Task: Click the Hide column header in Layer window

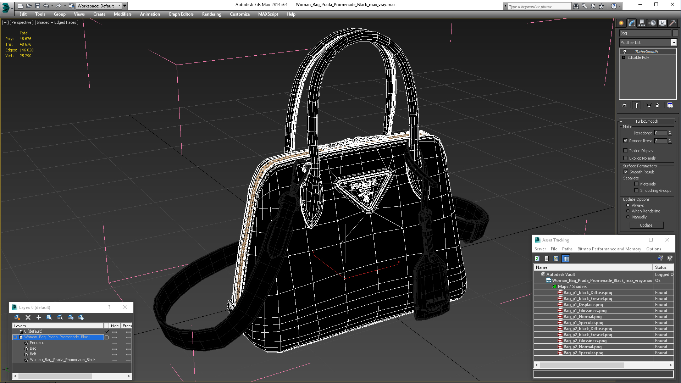Action: point(115,326)
